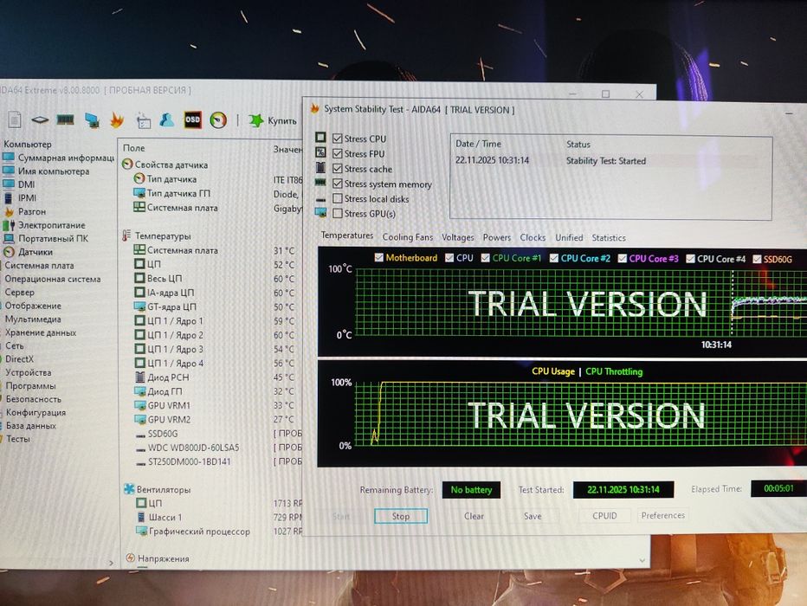This screenshot has height=606, width=807.
Task: Enable the Stress local disks checkbox
Action: point(338,198)
